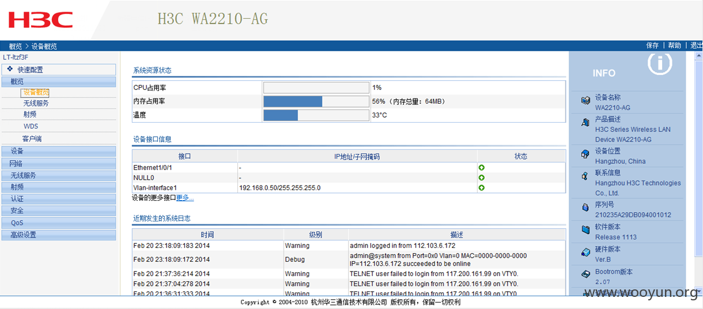Collapse the 概览 menu section
The width and height of the screenshot is (703, 309).
click(59, 81)
